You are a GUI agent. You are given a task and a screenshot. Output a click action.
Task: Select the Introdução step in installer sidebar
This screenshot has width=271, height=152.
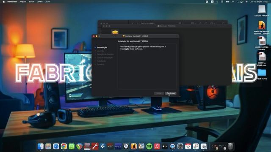click(102, 48)
